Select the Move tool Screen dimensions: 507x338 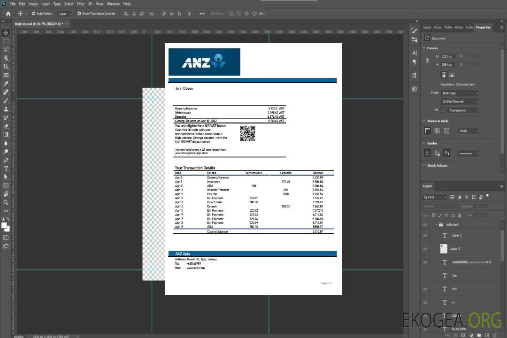tap(6, 33)
